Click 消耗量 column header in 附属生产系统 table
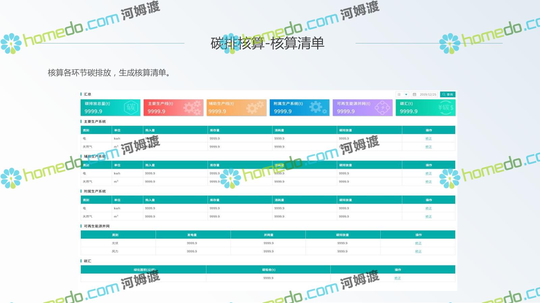This screenshot has height=303, width=540. point(279,200)
